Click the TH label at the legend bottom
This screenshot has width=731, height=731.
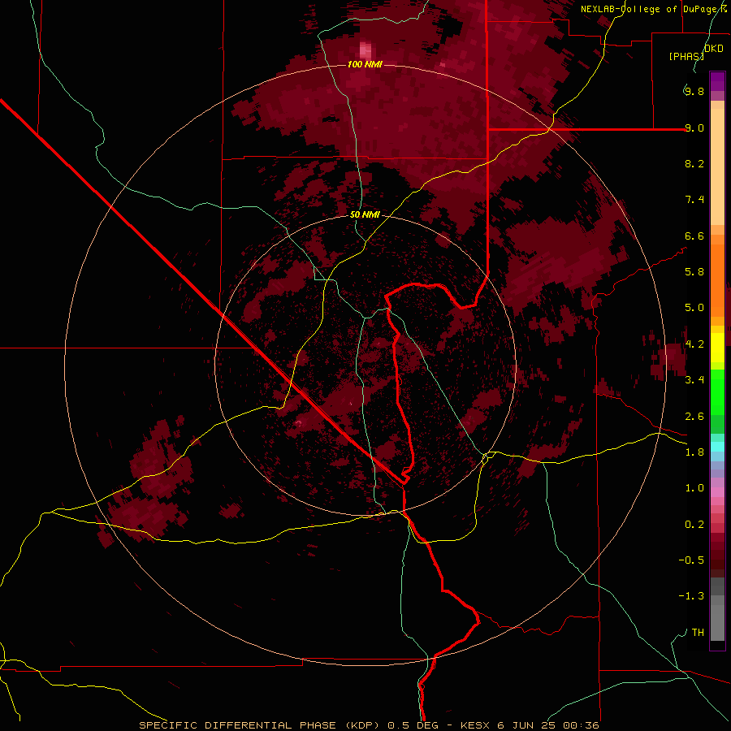698,633
